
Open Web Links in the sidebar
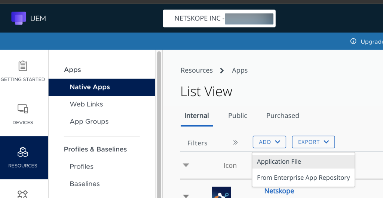(86, 104)
